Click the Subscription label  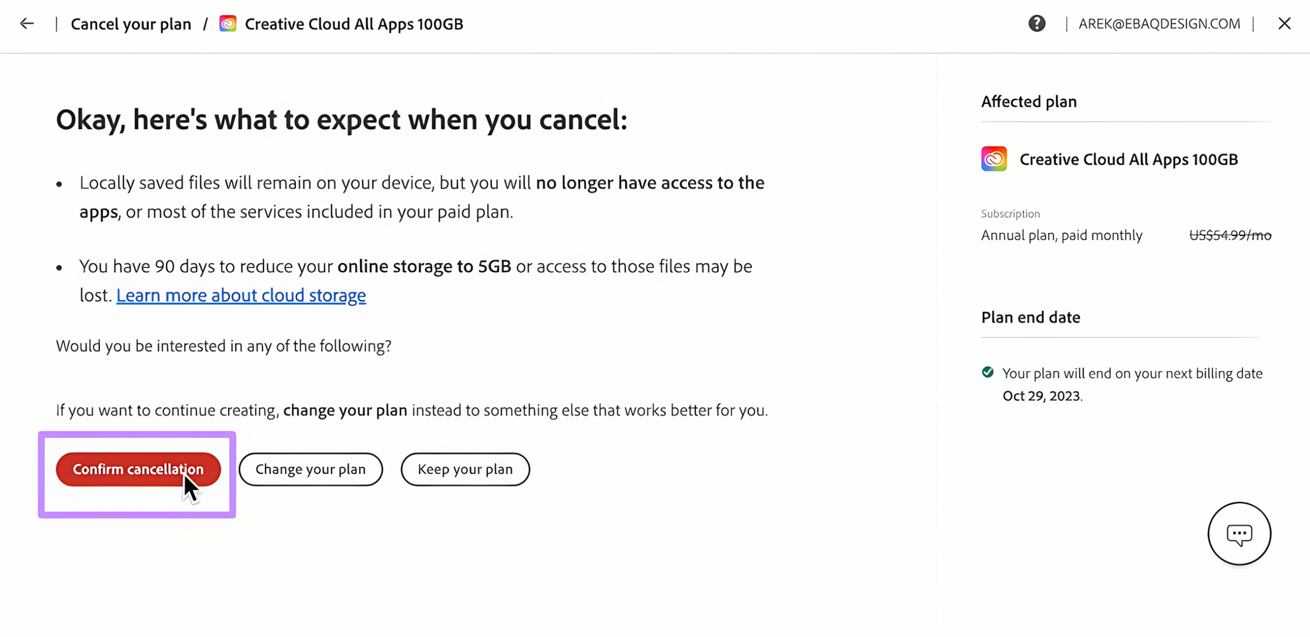1010,213
